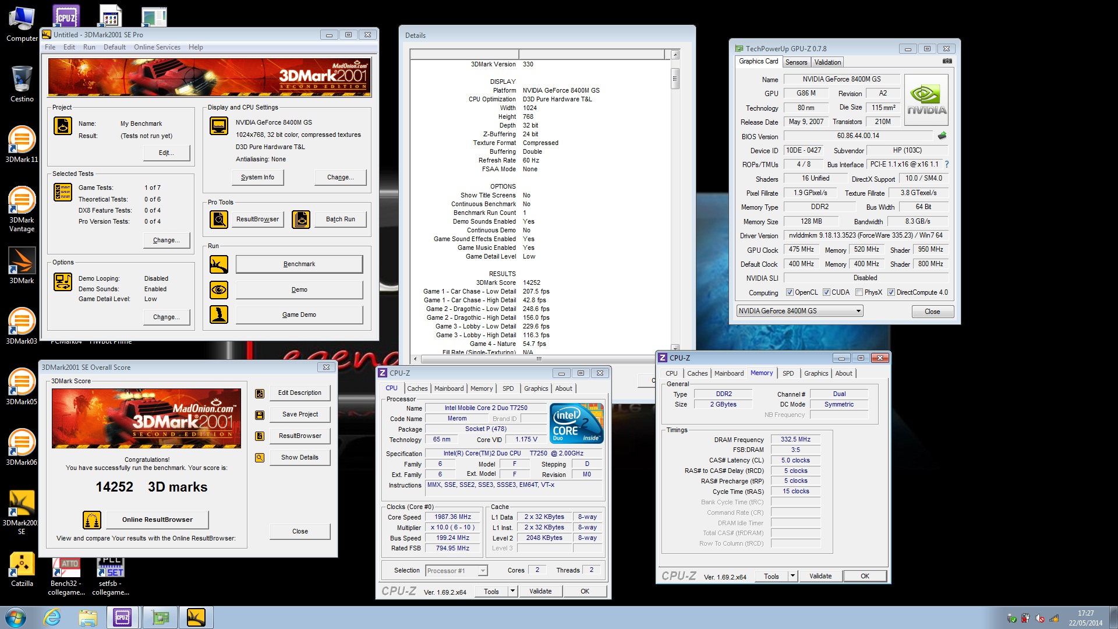Click the 3DMark2001 banner in Overall Score
Image resolution: width=1118 pixels, height=629 pixels.
146,418
